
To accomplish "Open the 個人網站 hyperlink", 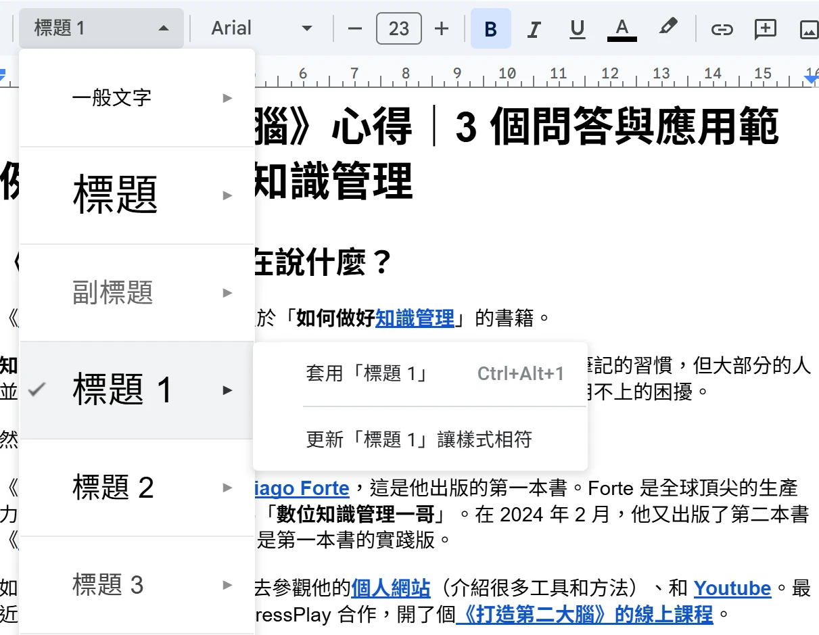I will (x=390, y=588).
